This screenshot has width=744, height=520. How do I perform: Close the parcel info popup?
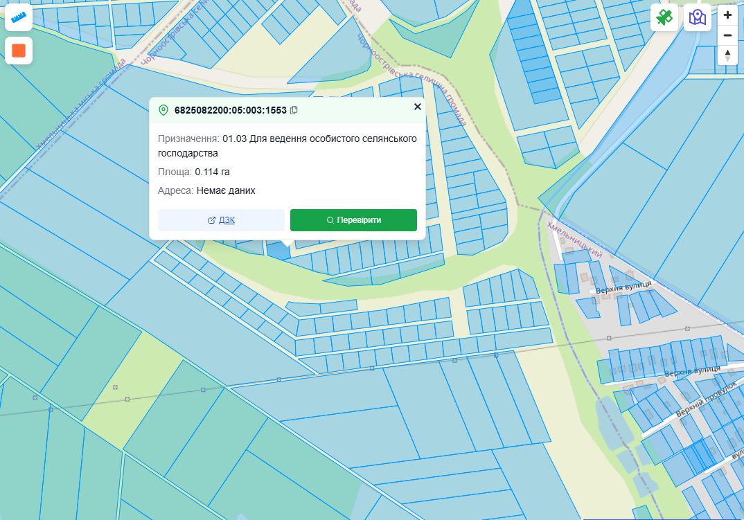click(417, 107)
